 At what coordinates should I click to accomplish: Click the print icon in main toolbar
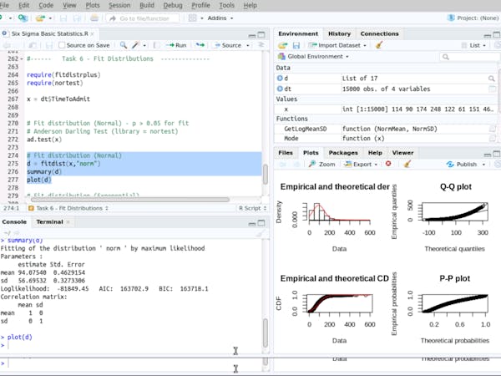tap(94, 18)
